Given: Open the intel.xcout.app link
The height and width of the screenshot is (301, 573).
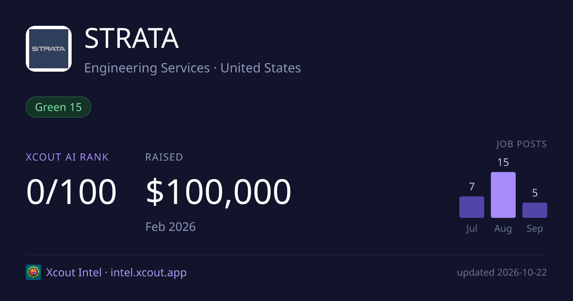Looking at the screenshot, I should click(149, 273).
